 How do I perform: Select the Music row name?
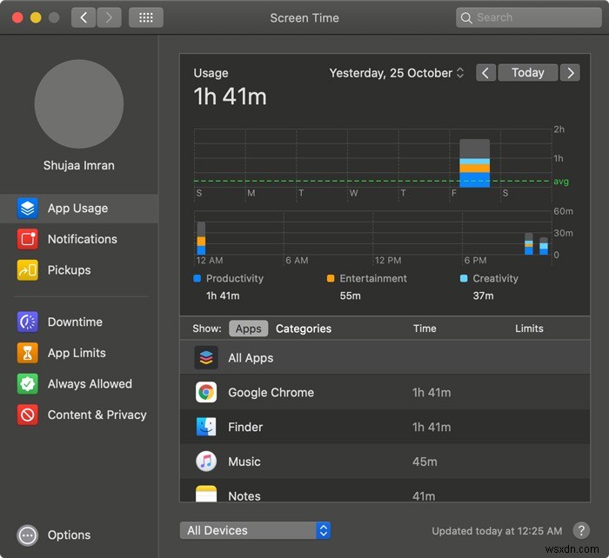(244, 462)
